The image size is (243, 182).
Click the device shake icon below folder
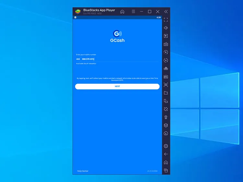[x=166, y=101]
